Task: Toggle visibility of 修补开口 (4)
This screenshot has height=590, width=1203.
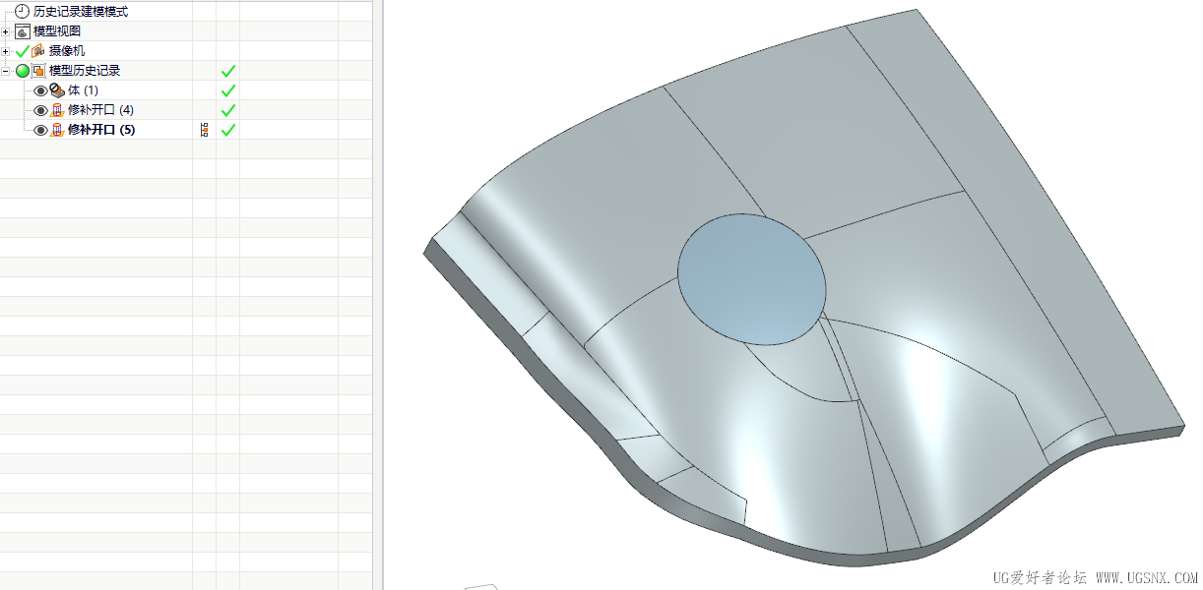Action: (40, 110)
